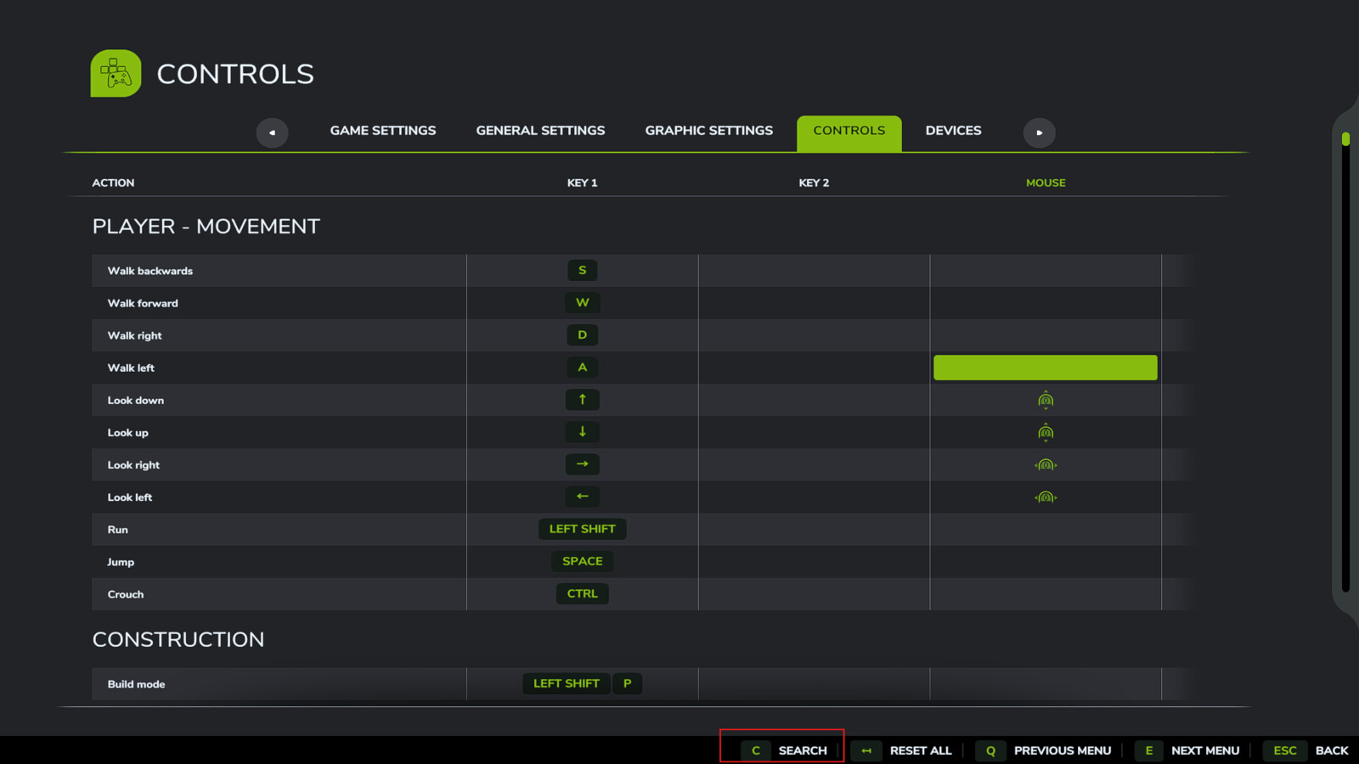Click the green vertical scrollbar thumb
The width and height of the screenshot is (1359, 764).
pyautogui.click(x=1345, y=138)
